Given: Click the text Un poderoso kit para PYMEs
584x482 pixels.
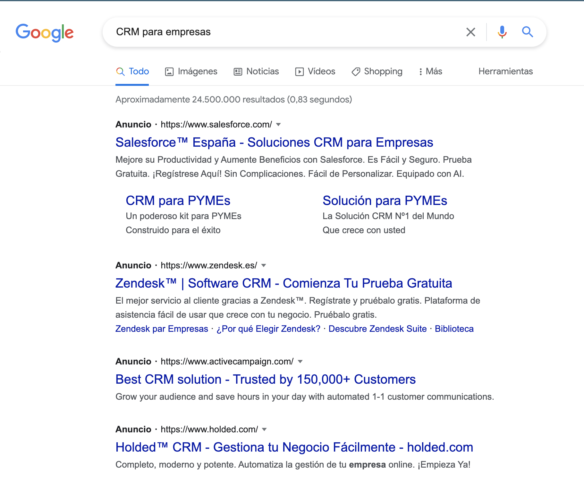Looking at the screenshot, I should 183,216.
